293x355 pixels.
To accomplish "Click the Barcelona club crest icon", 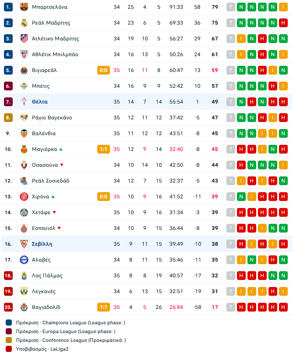I will (x=24, y=7).
